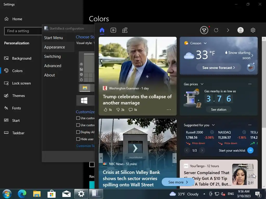Open Mail from taskbar
The image size is (266, 199).
pos(66,194)
